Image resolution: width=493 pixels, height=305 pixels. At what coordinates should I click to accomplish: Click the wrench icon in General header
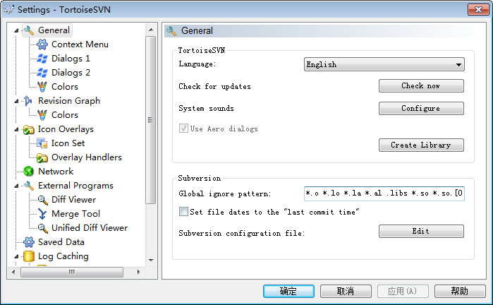(171, 31)
